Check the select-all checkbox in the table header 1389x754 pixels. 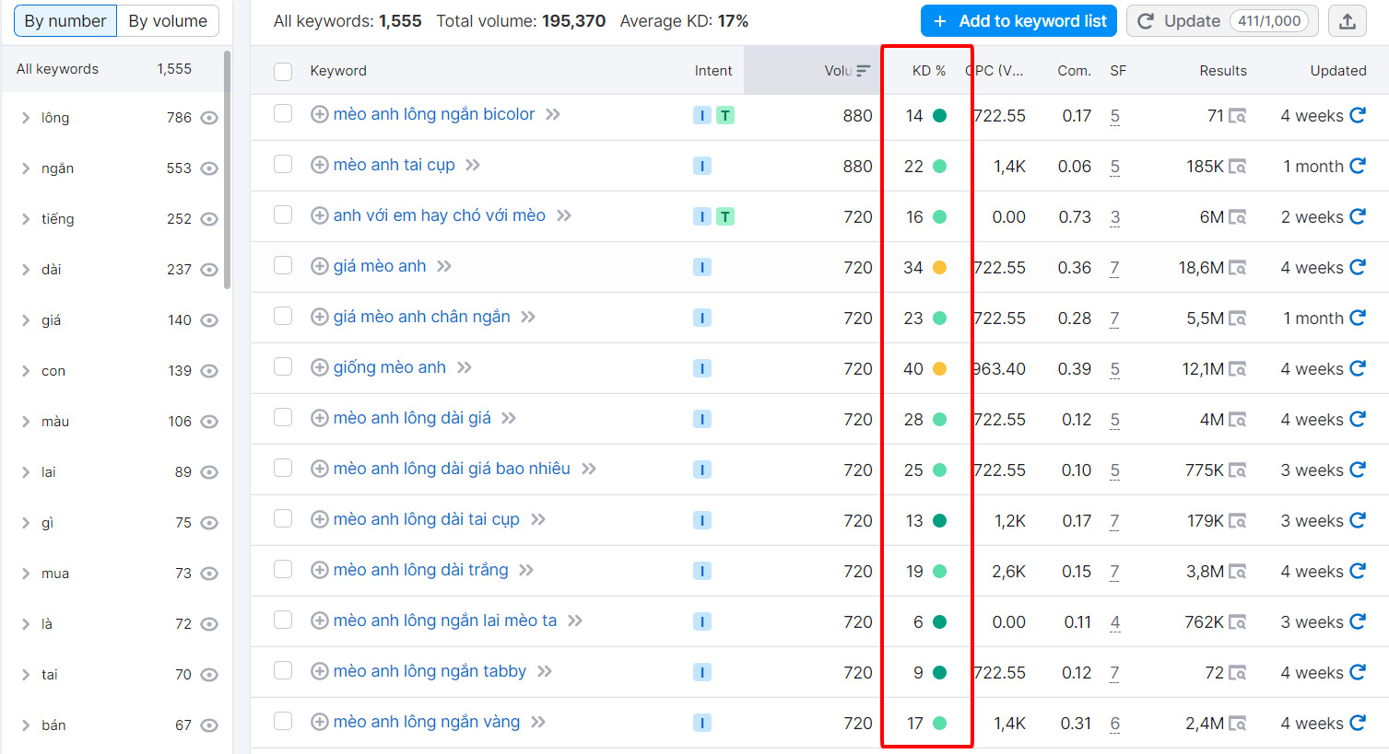click(x=283, y=70)
